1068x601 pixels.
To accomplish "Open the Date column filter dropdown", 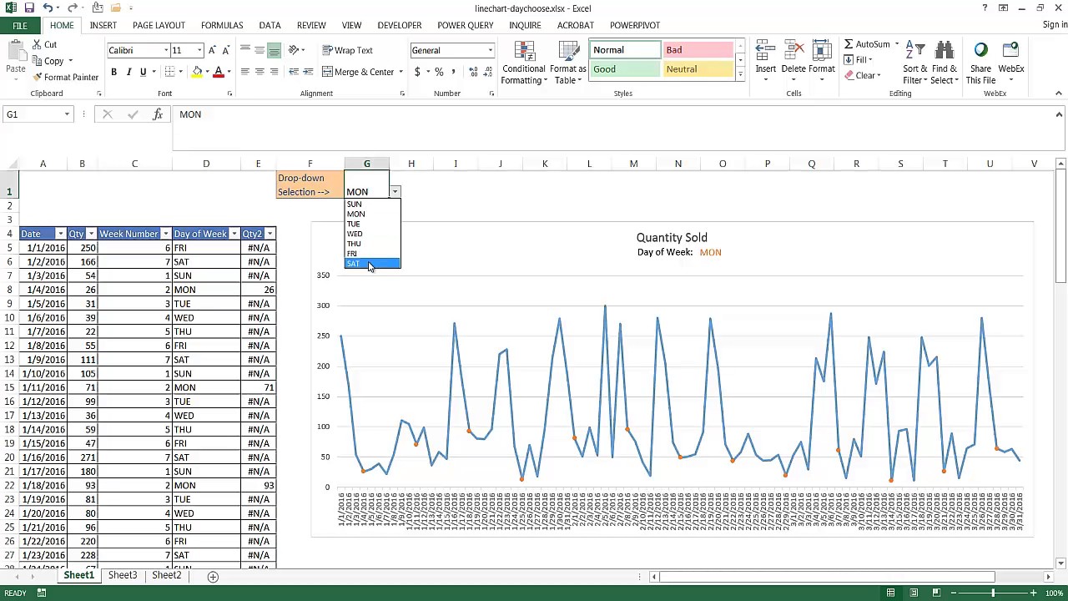I will [x=60, y=234].
